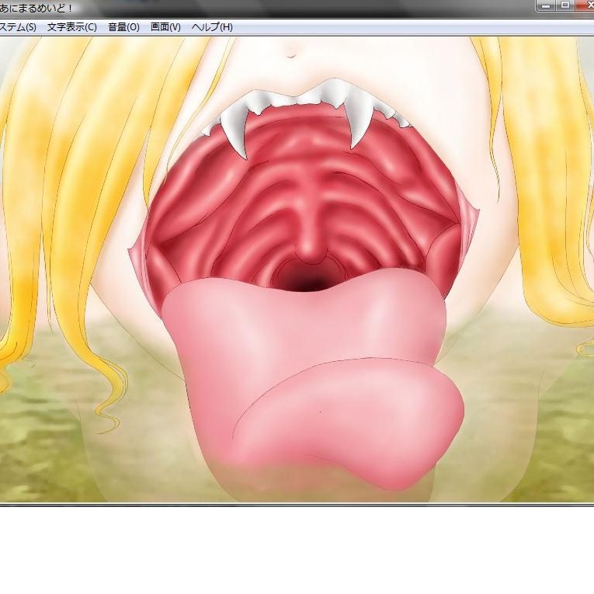Maximize the game window
The width and height of the screenshot is (594, 594).
[x=564, y=5]
